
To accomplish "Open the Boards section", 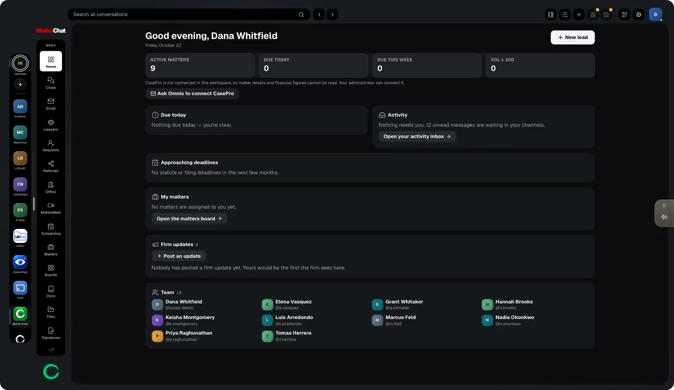I will pyautogui.click(x=51, y=270).
